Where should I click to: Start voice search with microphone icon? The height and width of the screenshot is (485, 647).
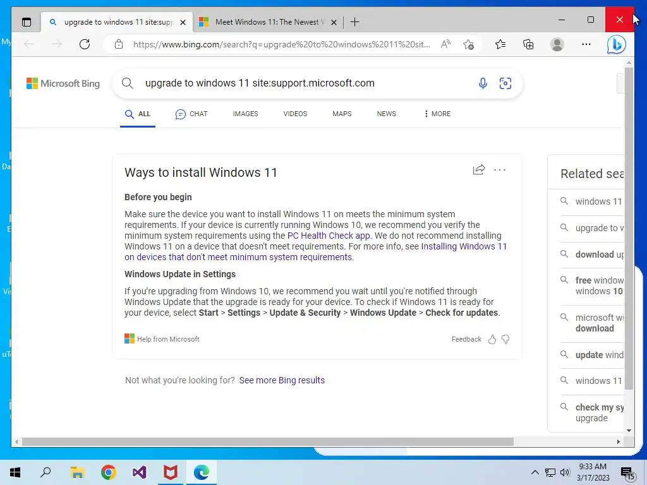pyautogui.click(x=483, y=83)
